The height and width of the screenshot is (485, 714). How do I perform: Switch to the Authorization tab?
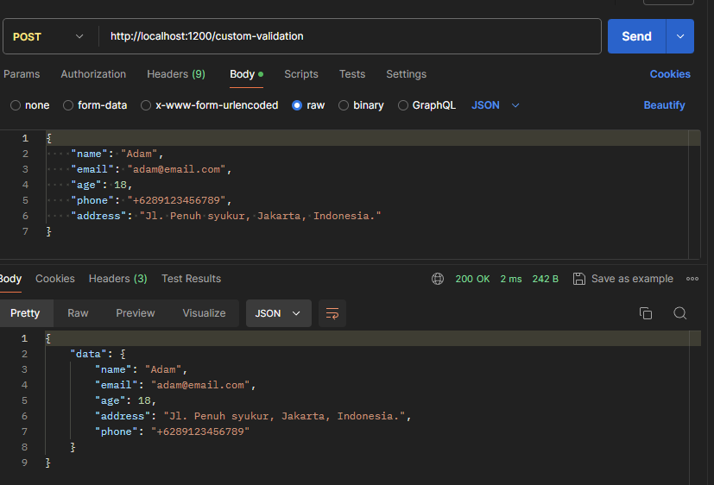(x=93, y=73)
